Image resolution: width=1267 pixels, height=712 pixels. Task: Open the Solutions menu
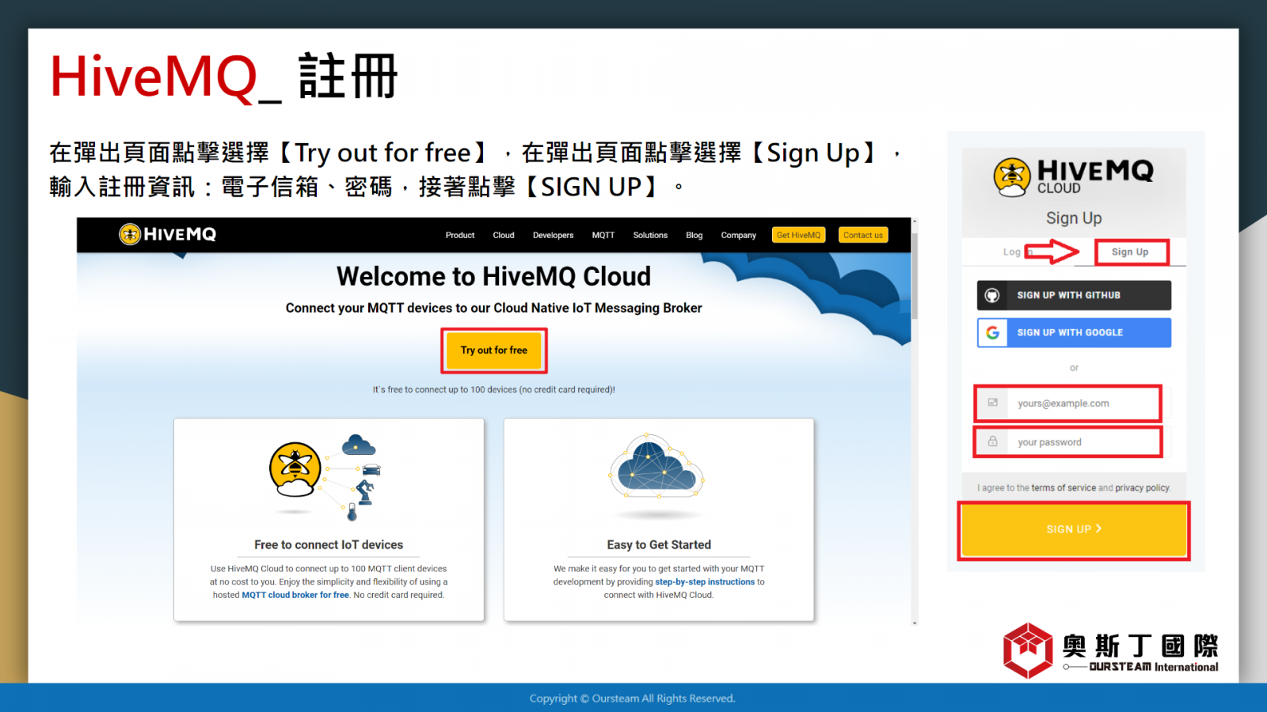pyautogui.click(x=650, y=235)
